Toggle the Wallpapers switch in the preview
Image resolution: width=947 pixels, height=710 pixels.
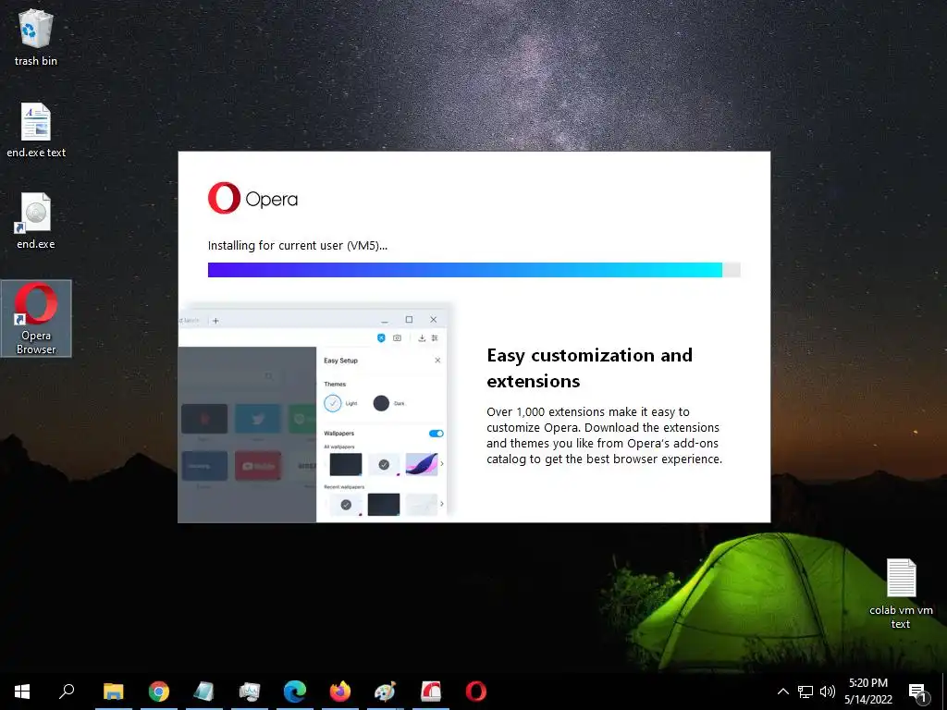[437, 434]
